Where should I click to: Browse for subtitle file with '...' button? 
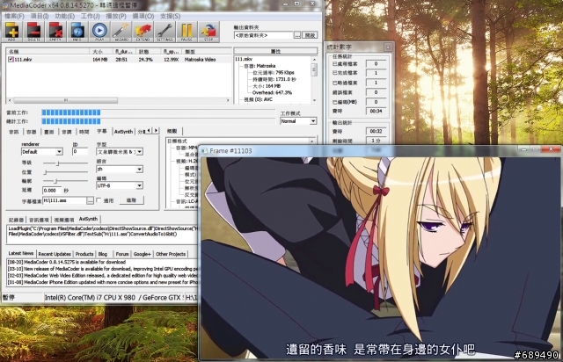point(90,201)
